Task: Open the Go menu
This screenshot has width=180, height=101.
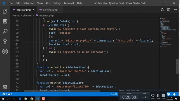Action: (x=48, y=3)
